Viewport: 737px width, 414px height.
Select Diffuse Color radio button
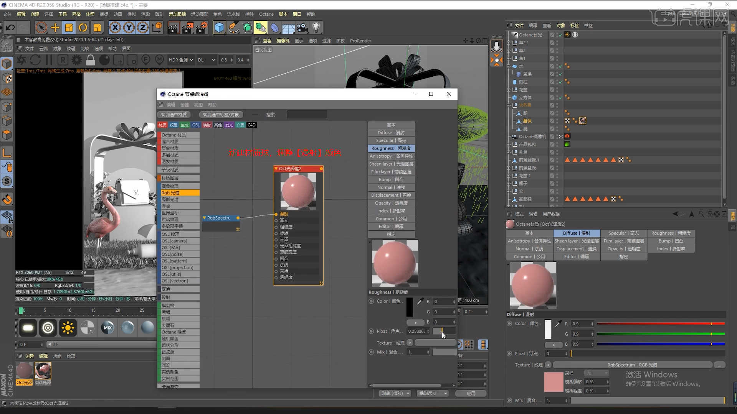[509, 324]
